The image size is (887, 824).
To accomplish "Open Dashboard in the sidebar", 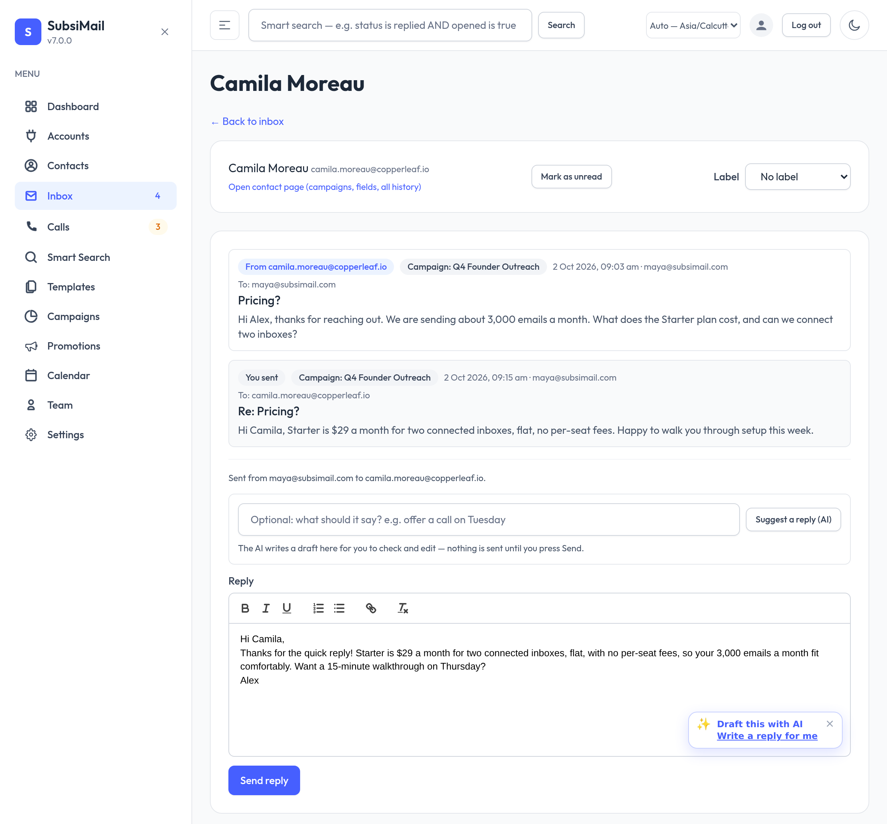I will point(95,106).
